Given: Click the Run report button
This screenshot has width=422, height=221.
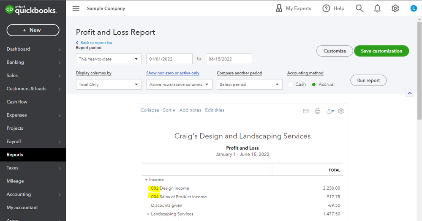Looking at the screenshot, I should [x=368, y=80].
